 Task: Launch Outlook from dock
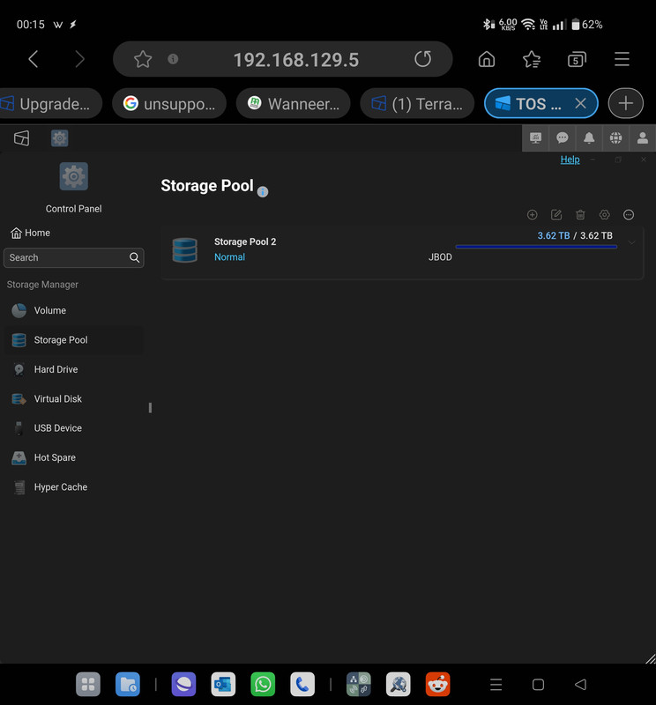(x=223, y=685)
